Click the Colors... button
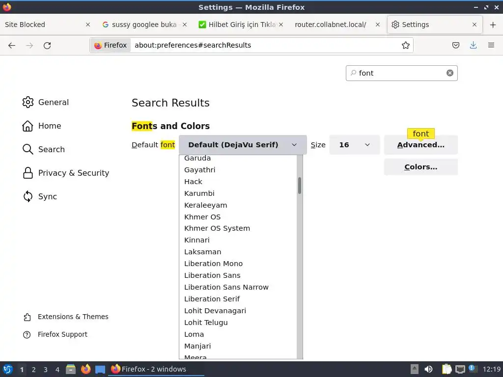The width and height of the screenshot is (503, 377). click(x=421, y=167)
